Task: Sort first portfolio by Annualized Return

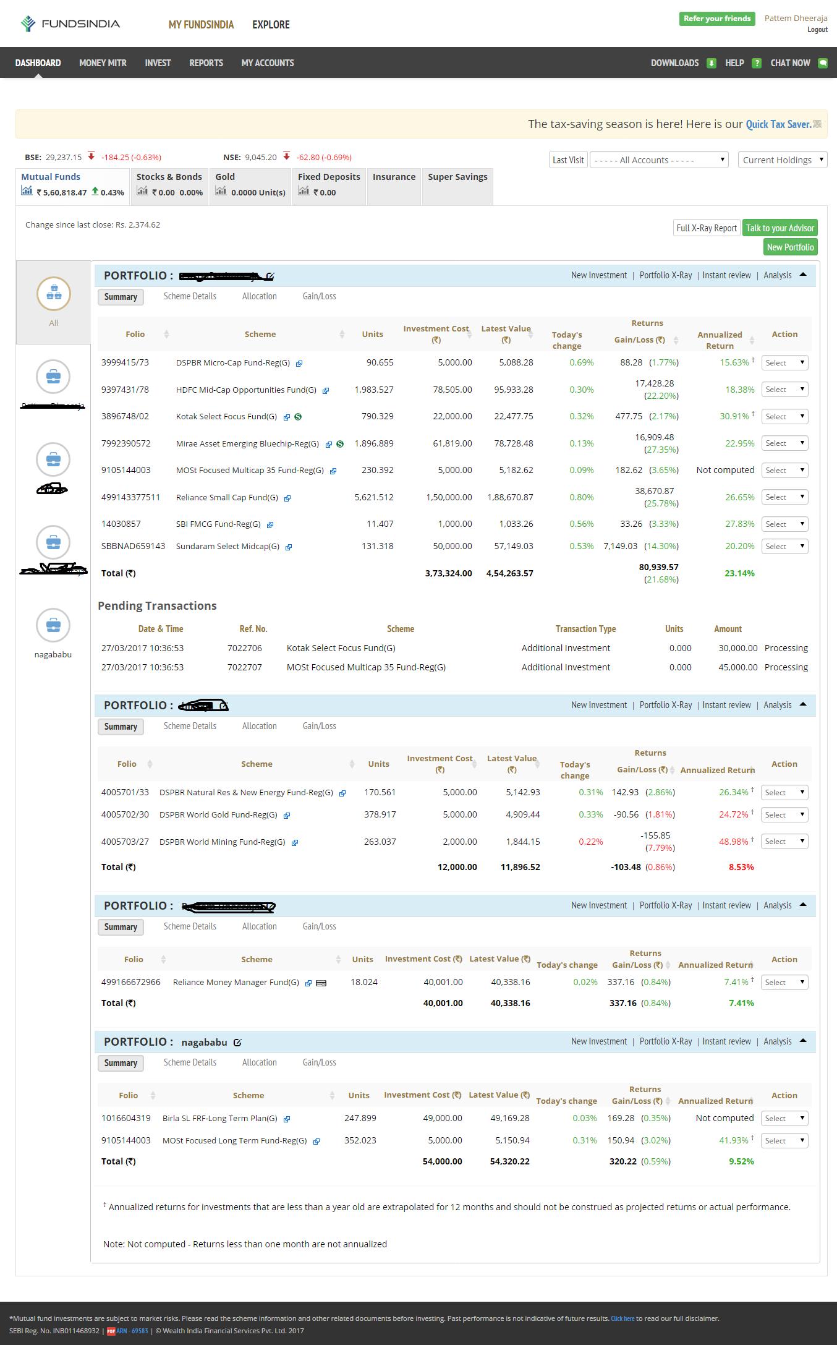Action: tap(752, 340)
